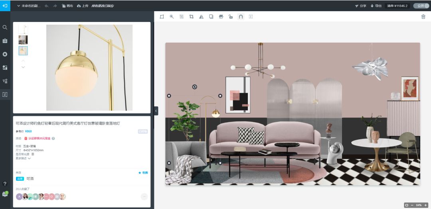Screen dimensions: 431x209
Task: Click the zoom out minus button
Action: (412, 205)
